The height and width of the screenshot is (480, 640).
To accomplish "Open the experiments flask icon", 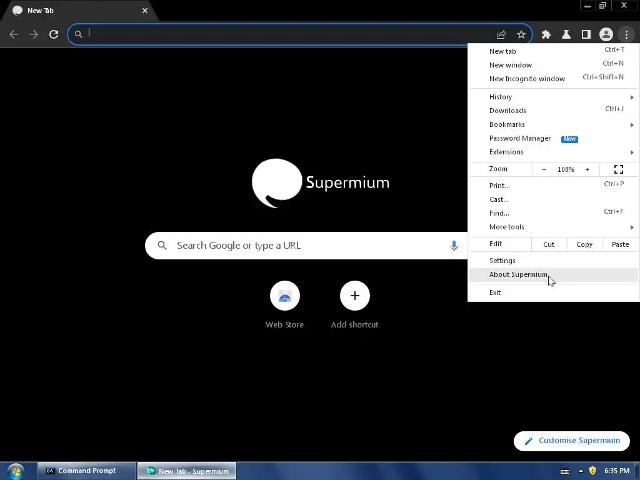I will pyautogui.click(x=566, y=35).
